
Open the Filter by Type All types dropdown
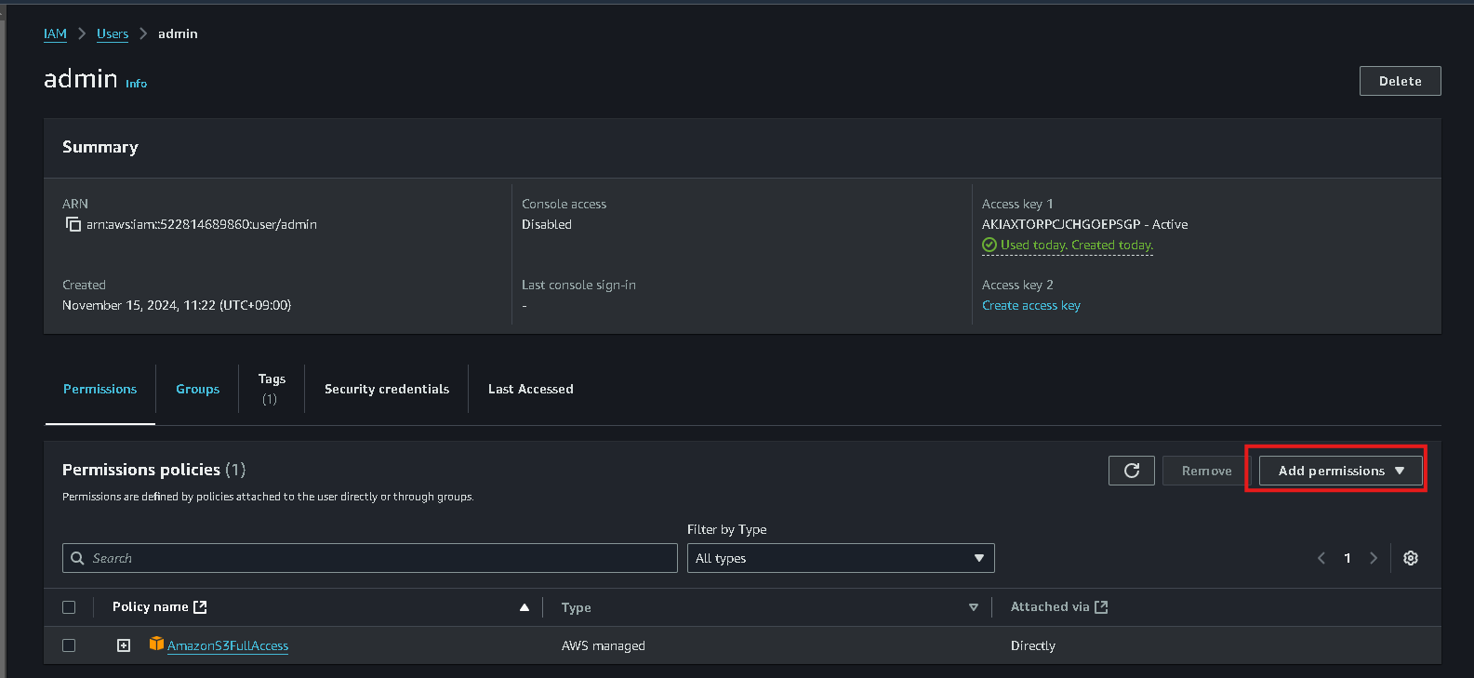coord(841,558)
